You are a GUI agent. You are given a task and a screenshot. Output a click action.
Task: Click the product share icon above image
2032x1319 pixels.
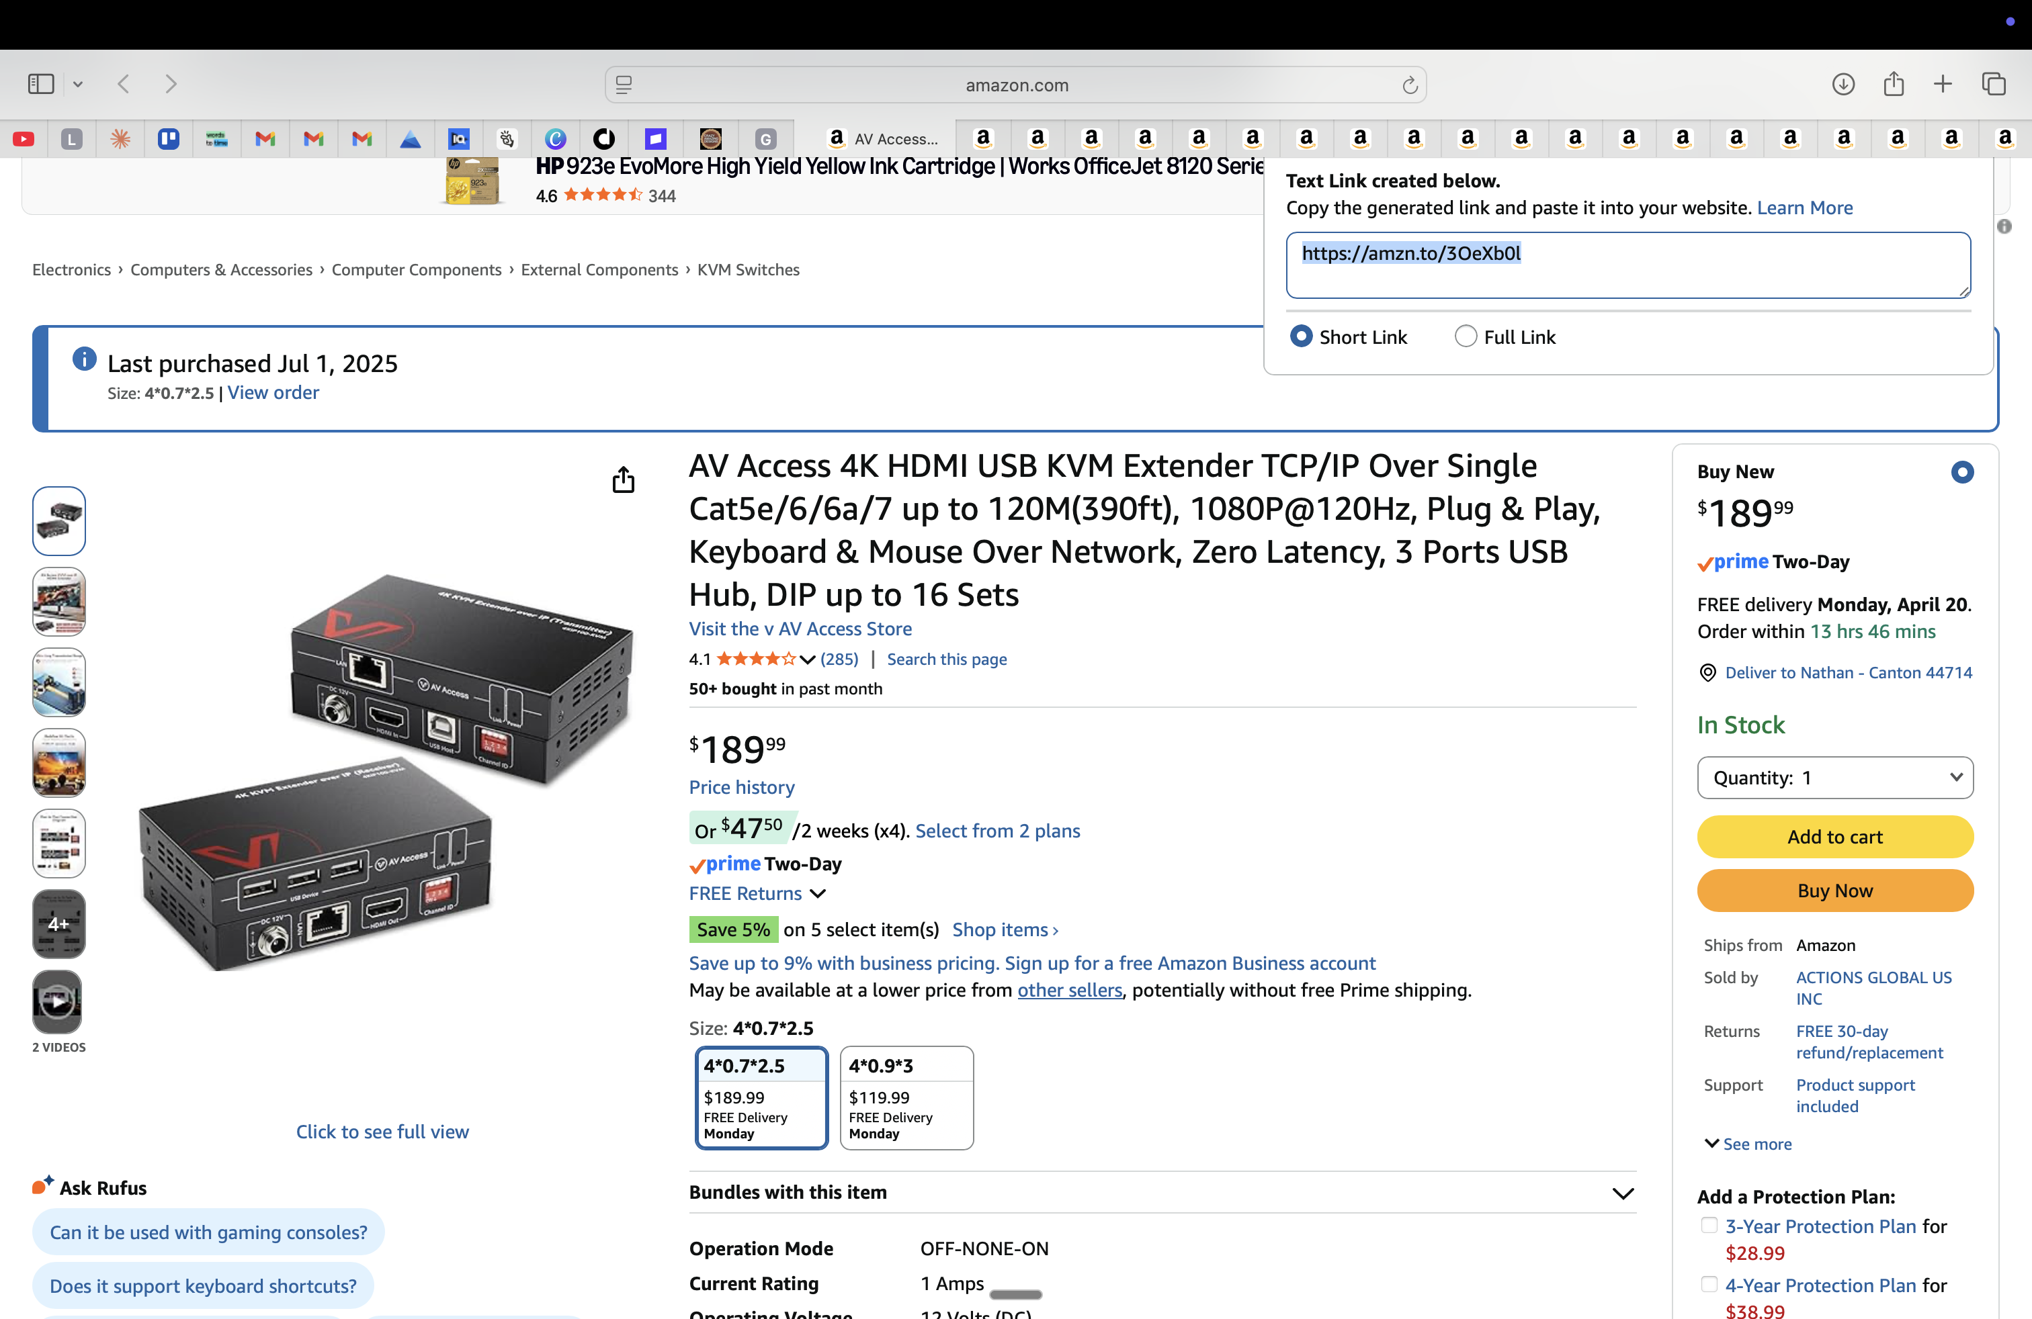[624, 480]
